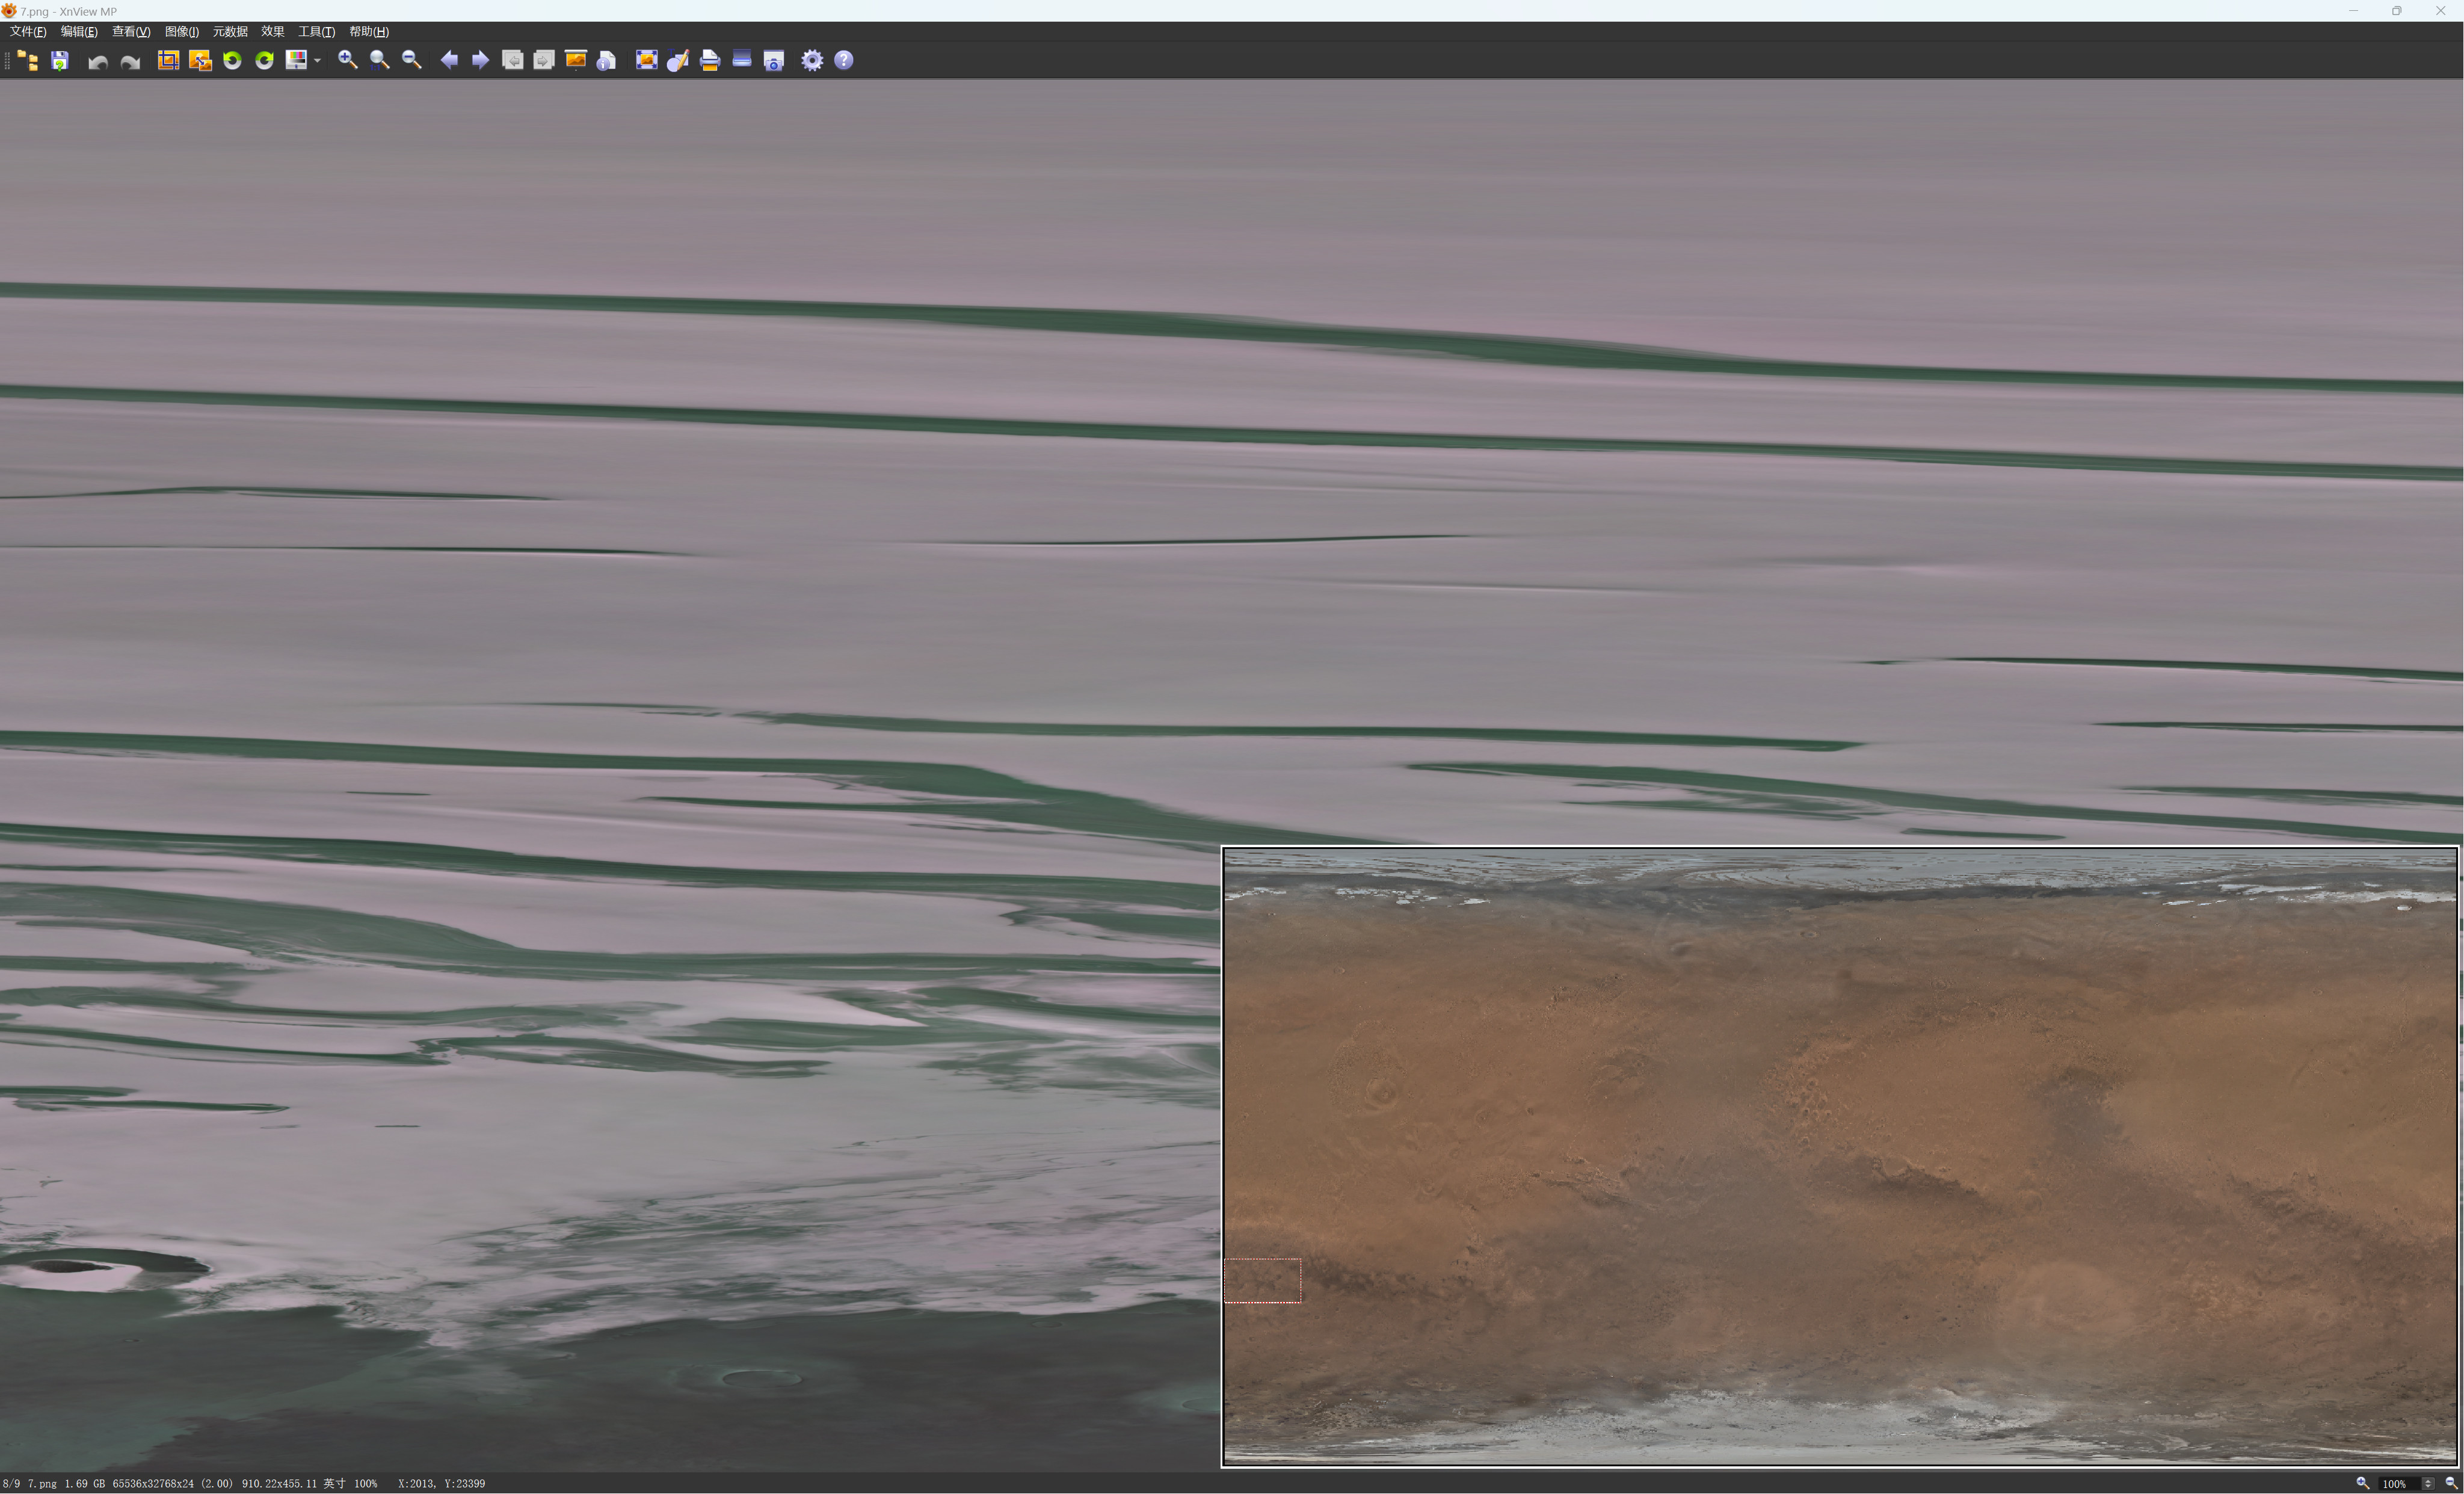Click the zoom spinner arrows in status bar
2464x1494 pixels.
pos(2428,1484)
